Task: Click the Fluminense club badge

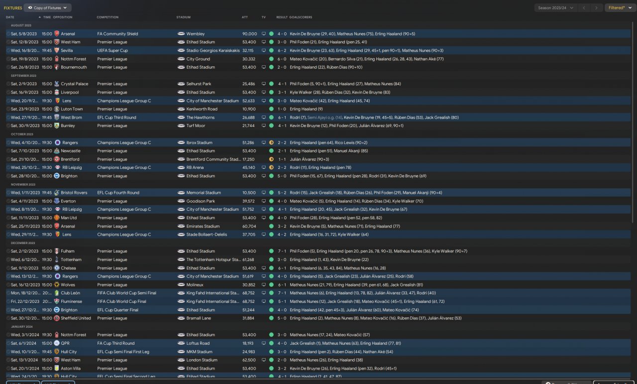Action: (x=57, y=301)
